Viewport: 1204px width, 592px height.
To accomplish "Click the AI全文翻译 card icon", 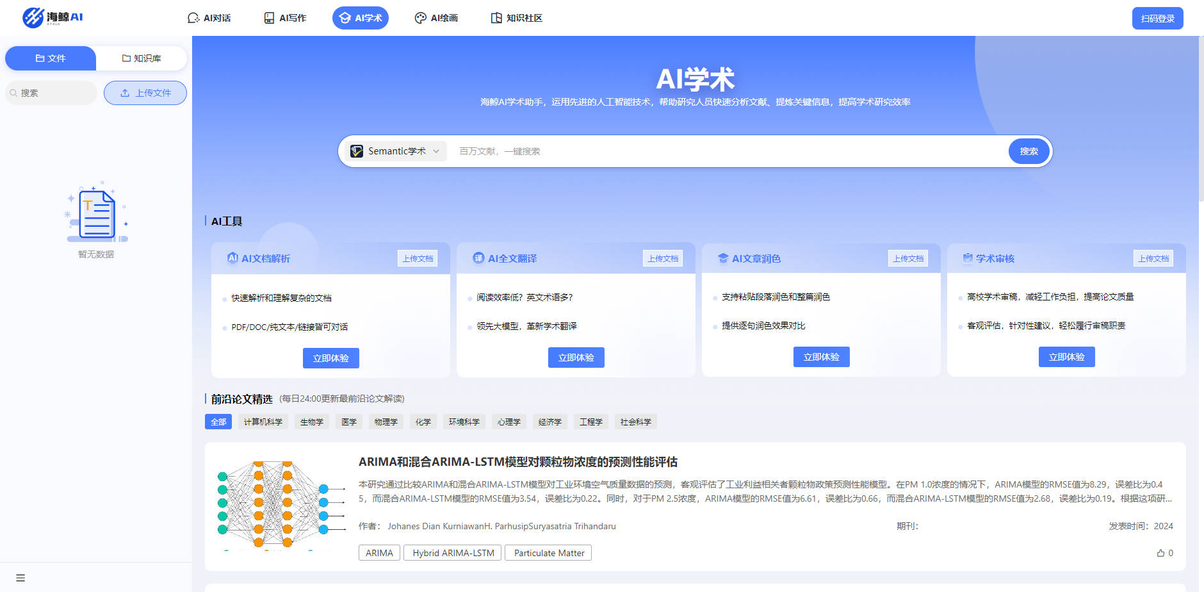I will coord(478,258).
